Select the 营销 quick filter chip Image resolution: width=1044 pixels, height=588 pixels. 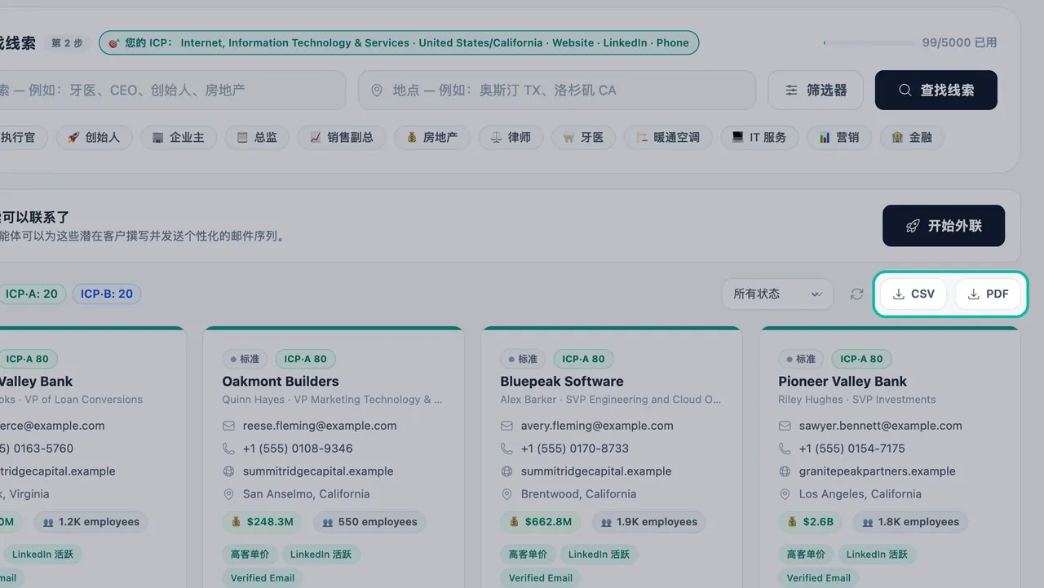coord(839,138)
